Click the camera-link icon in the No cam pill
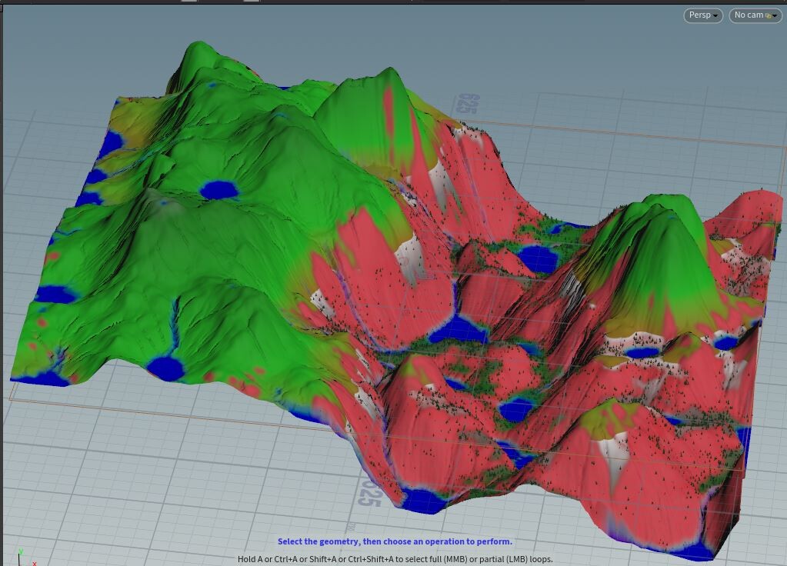787x566 pixels. tap(769, 15)
